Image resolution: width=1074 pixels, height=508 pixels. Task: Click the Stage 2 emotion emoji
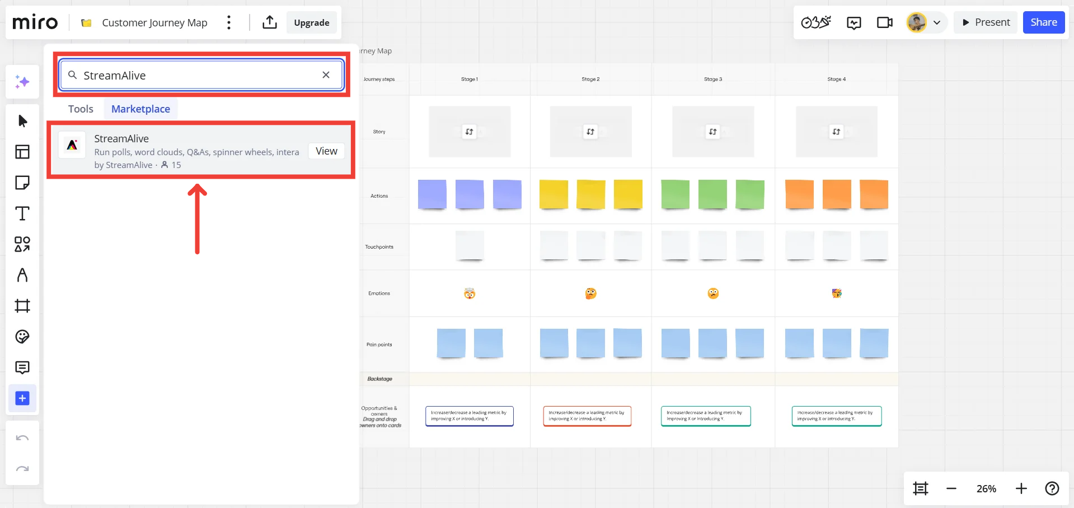(x=590, y=293)
